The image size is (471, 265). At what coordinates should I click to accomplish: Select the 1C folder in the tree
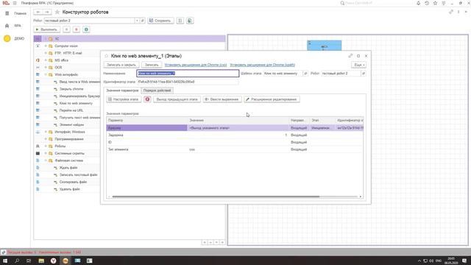pos(130,39)
